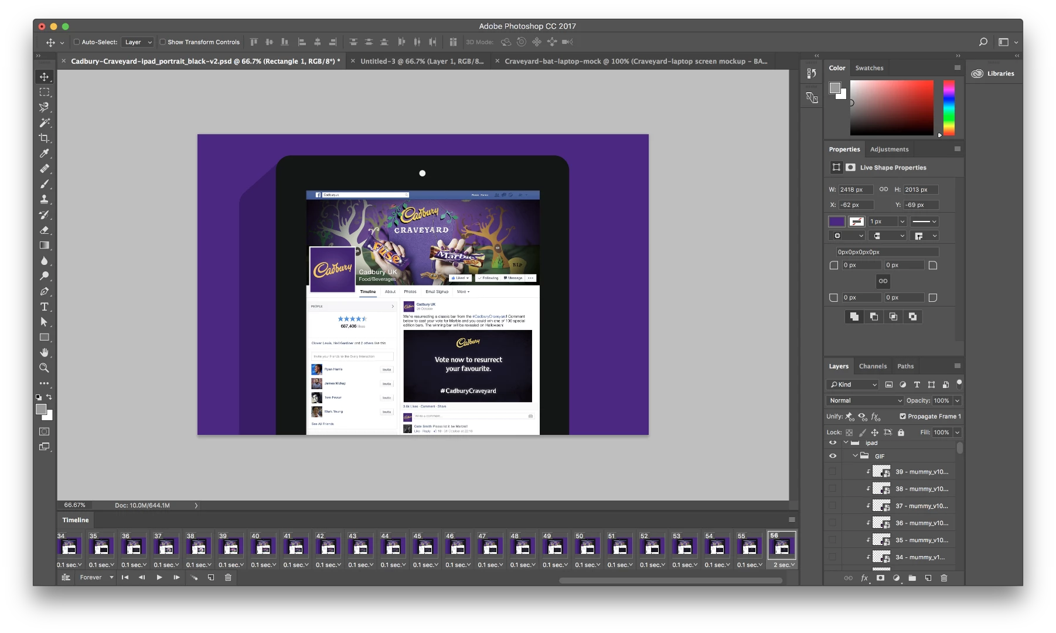
Task: Select the Magic Wand tool
Action: (44, 122)
